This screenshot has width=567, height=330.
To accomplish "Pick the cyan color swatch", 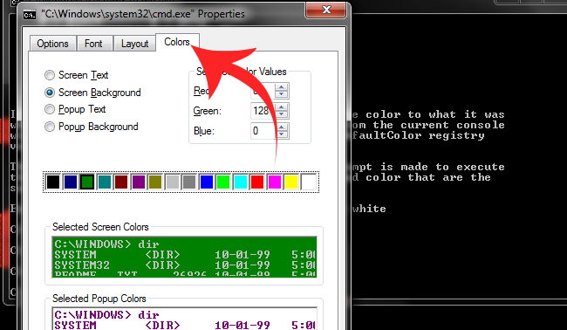I will click(x=241, y=182).
